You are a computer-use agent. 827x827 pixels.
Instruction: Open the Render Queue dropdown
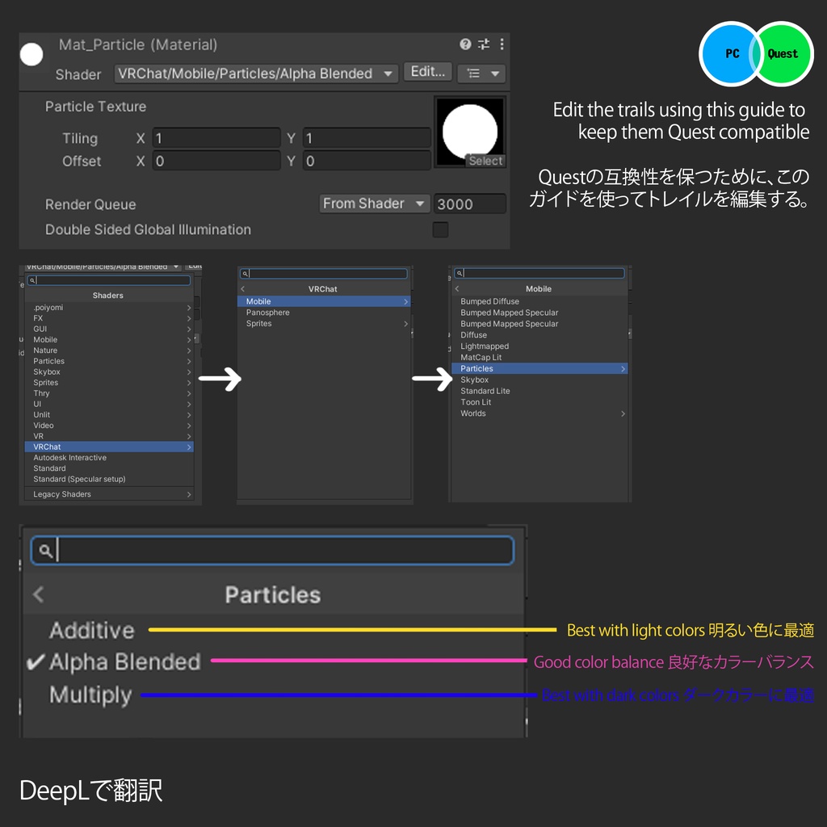[373, 204]
